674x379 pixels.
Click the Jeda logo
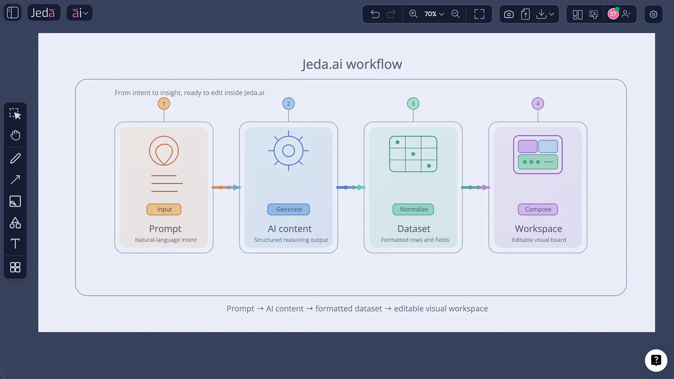pos(44,12)
